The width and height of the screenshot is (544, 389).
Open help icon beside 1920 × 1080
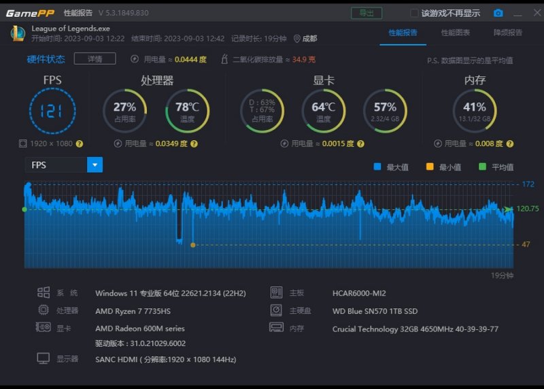pyautogui.click(x=80, y=143)
